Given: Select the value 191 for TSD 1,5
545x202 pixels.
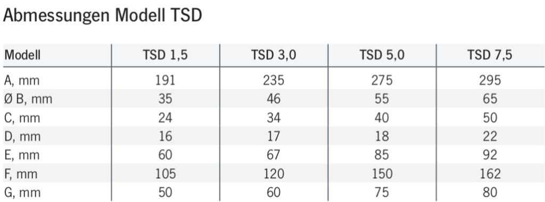Looking at the screenshot, I should click(165, 81).
